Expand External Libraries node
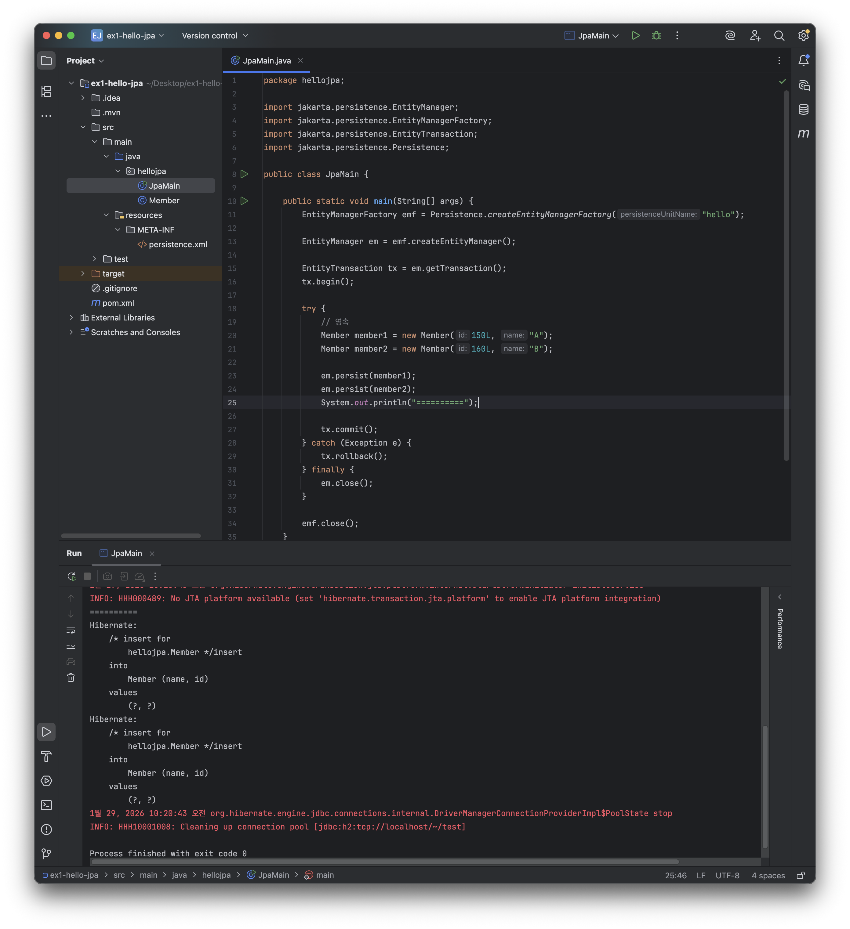This screenshot has height=929, width=850. (71, 317)
